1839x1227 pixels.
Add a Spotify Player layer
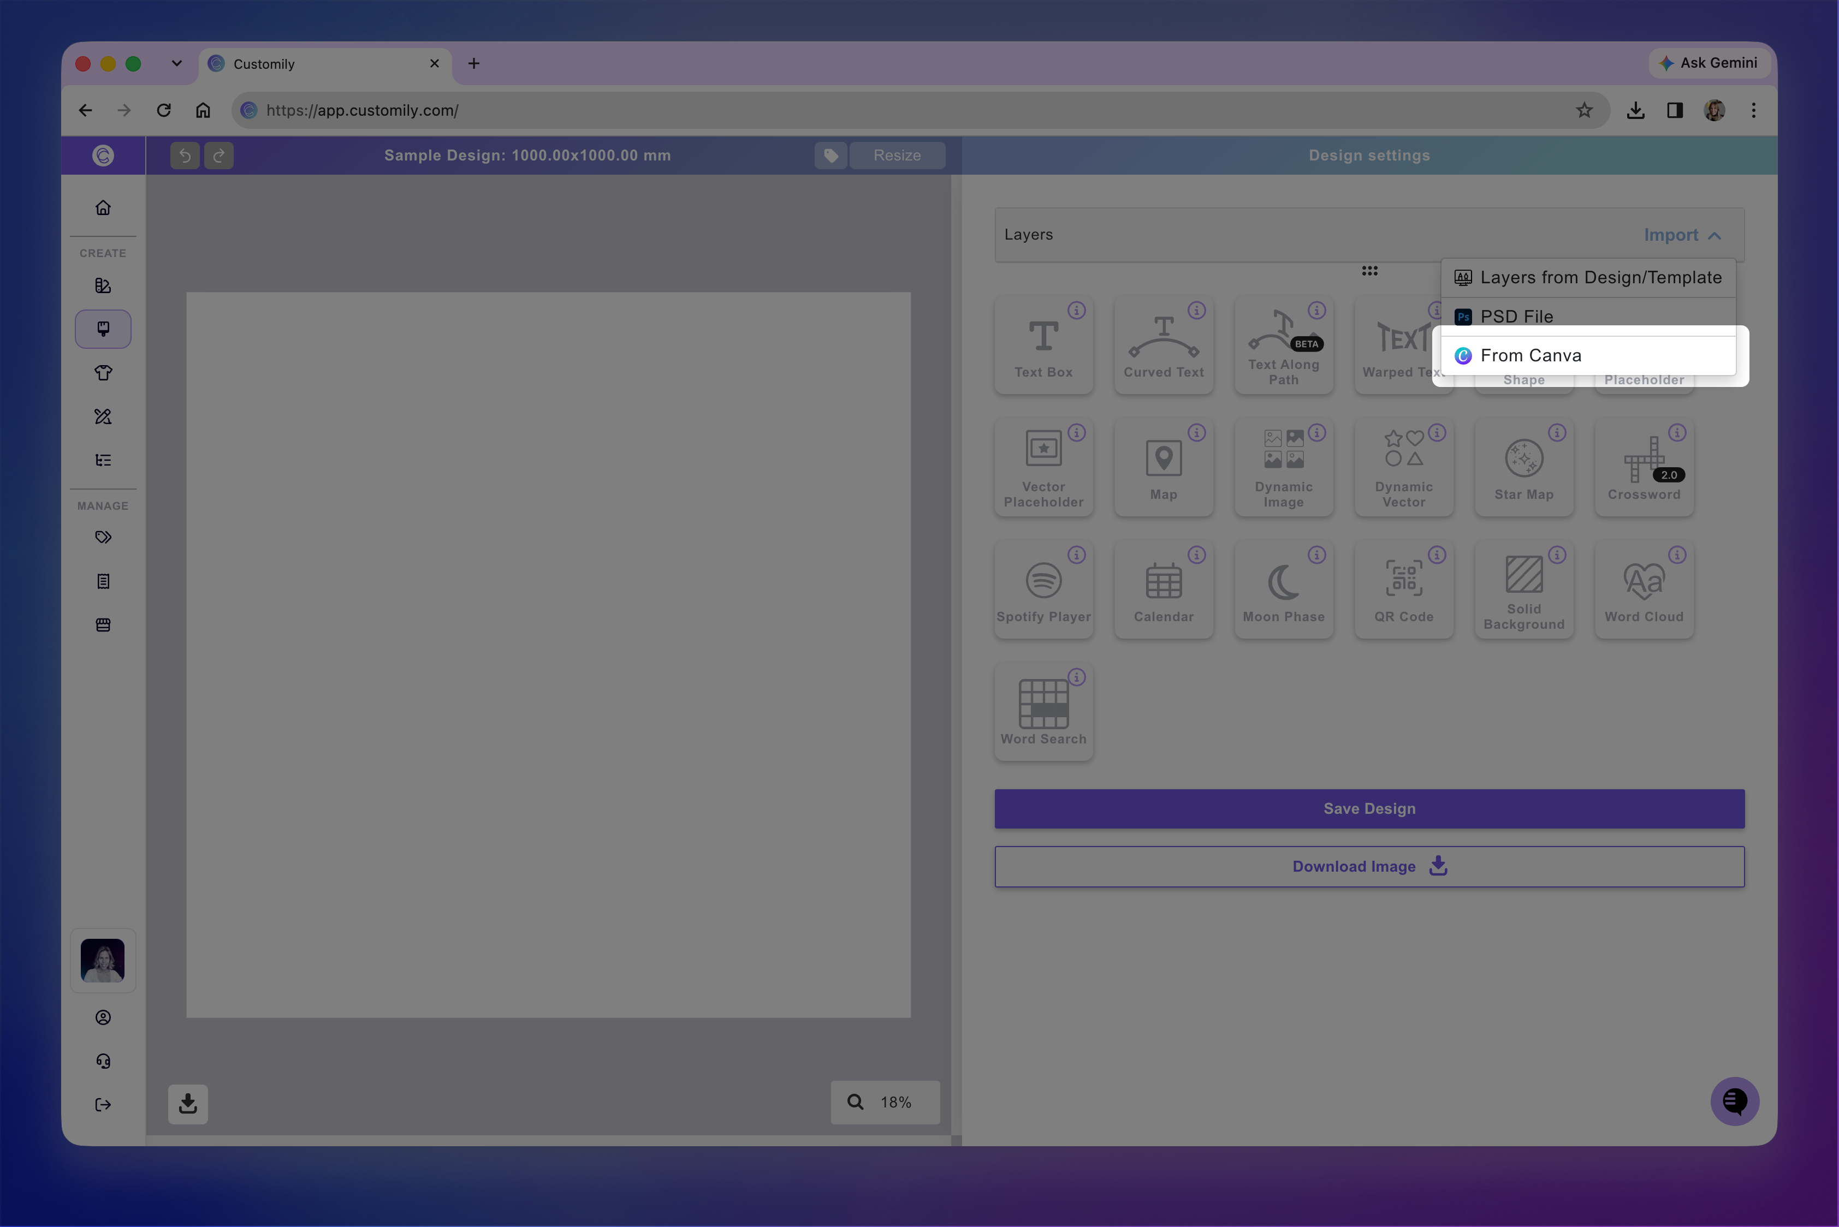point(1043,589)
